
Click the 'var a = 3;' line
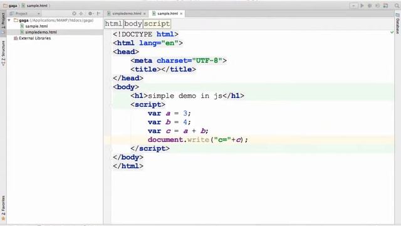click(169, 114)
